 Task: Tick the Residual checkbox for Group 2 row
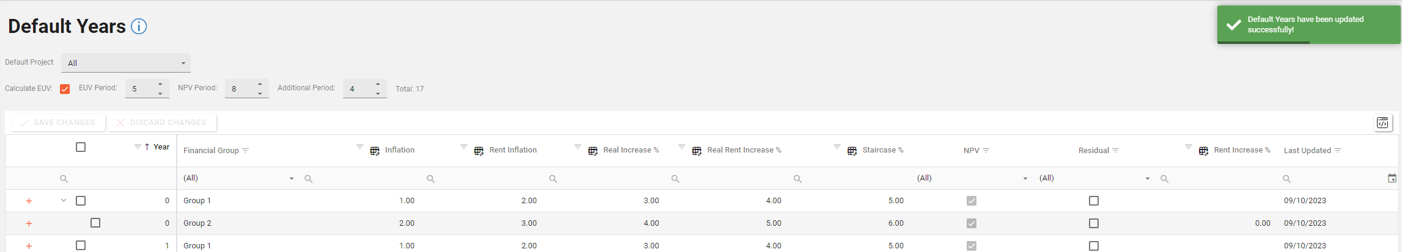(1094, 223)
